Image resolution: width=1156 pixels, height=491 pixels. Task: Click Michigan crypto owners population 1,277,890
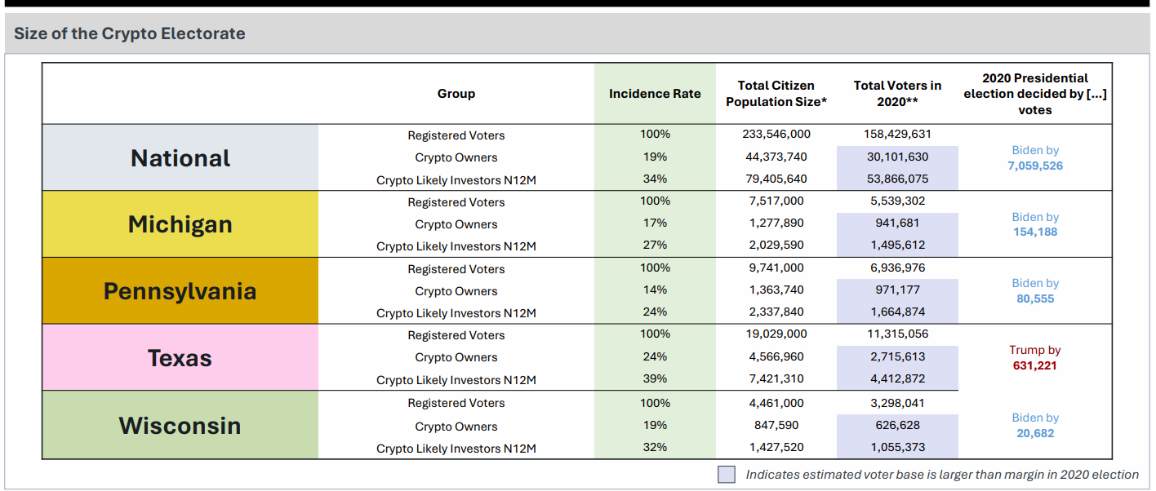776,223
